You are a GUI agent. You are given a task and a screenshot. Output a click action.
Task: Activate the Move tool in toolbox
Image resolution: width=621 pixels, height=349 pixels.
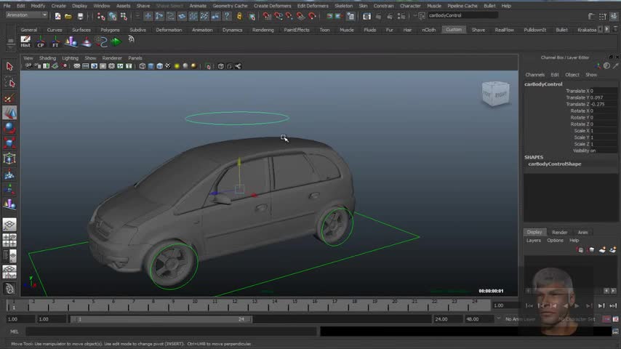click(x=9, y=113)
